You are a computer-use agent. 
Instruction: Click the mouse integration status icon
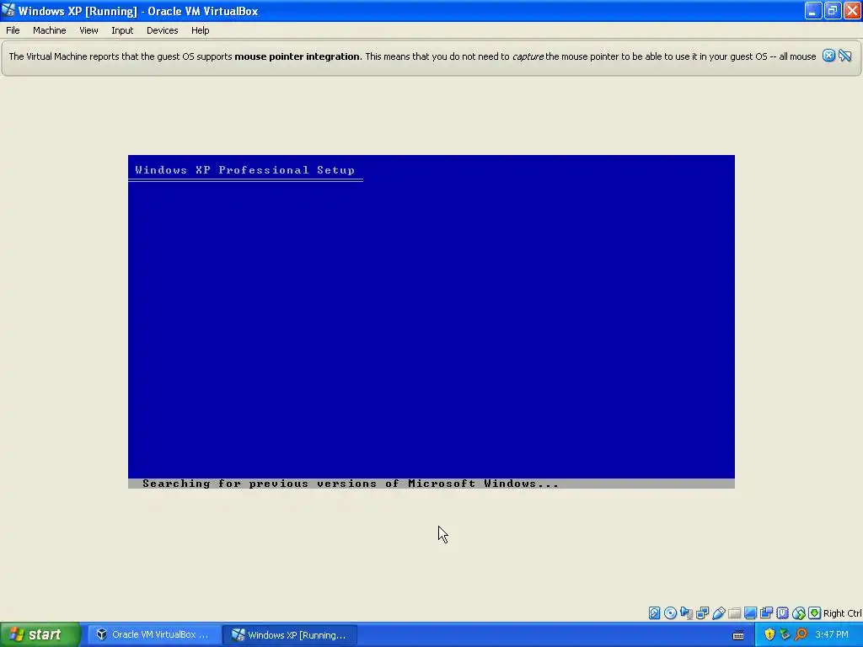pyautogui.click(x=799, y=613)
